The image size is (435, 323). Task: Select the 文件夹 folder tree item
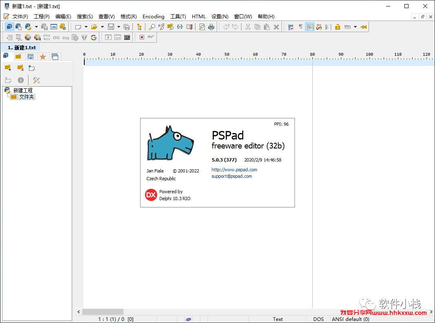click(26, 97)
